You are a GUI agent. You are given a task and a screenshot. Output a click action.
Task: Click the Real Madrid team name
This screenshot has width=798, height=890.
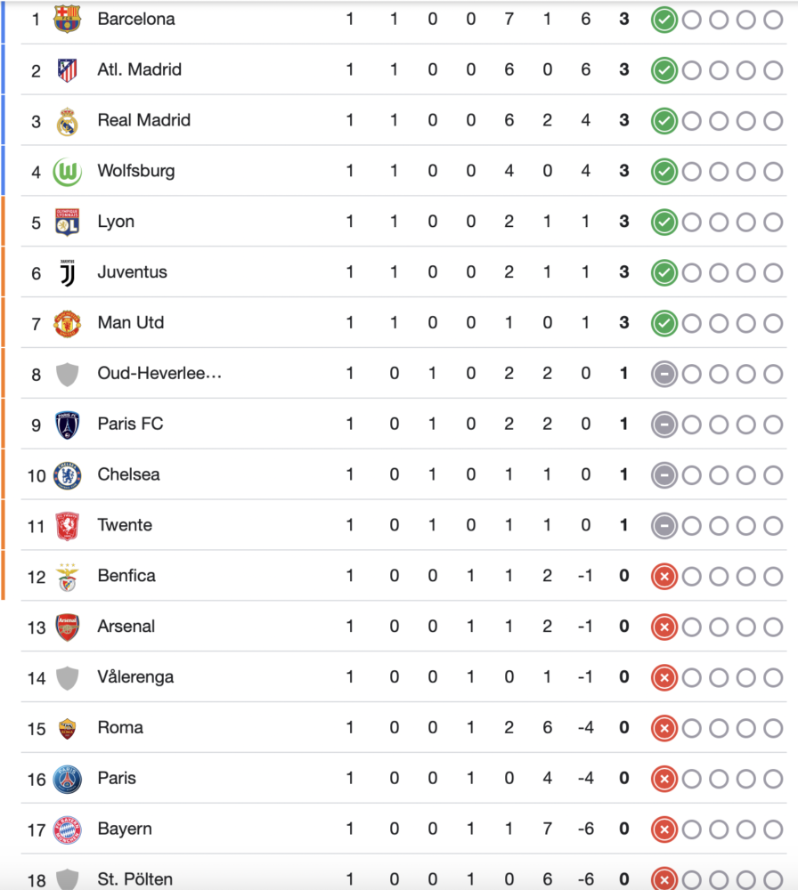143,120
